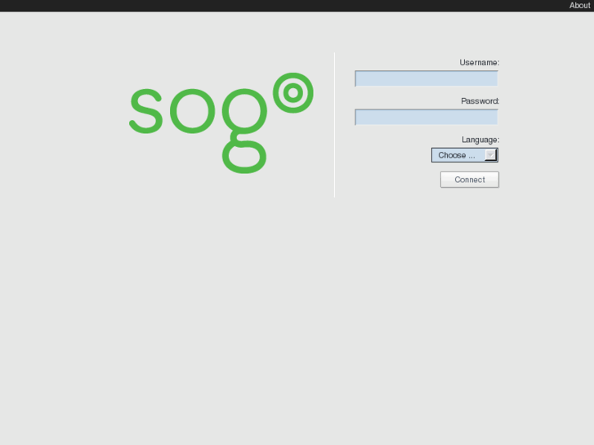Click the Password: label
The image size is (594, 445).
tap(480, 101)
